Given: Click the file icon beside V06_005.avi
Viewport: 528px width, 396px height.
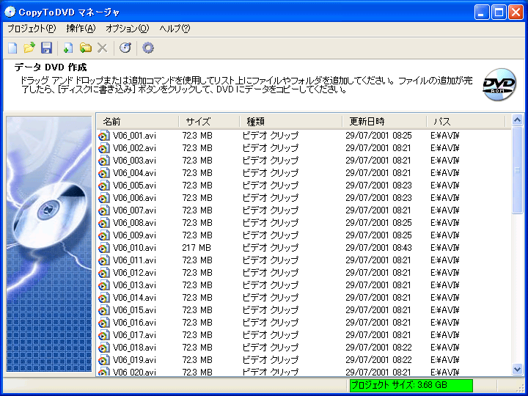Looking at the screenshot, I should coord(103,186).
